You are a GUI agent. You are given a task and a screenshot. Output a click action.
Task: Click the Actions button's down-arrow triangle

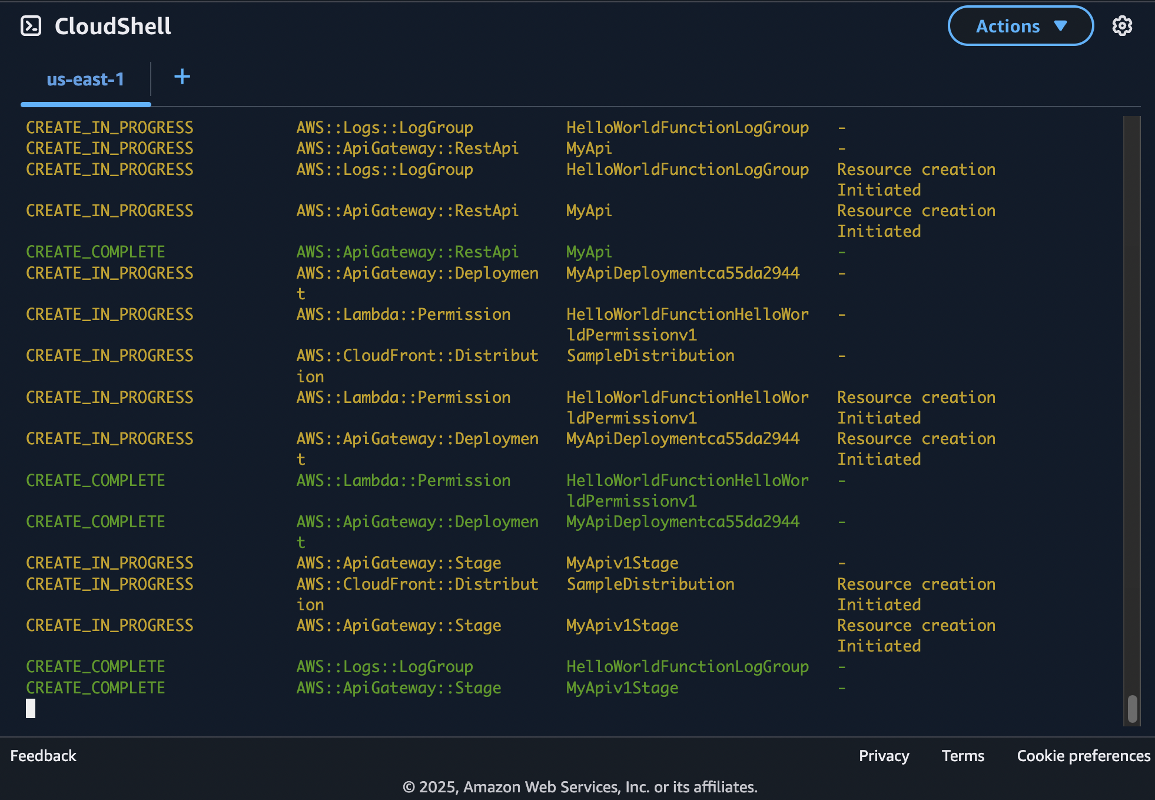tap(1060, 26)
